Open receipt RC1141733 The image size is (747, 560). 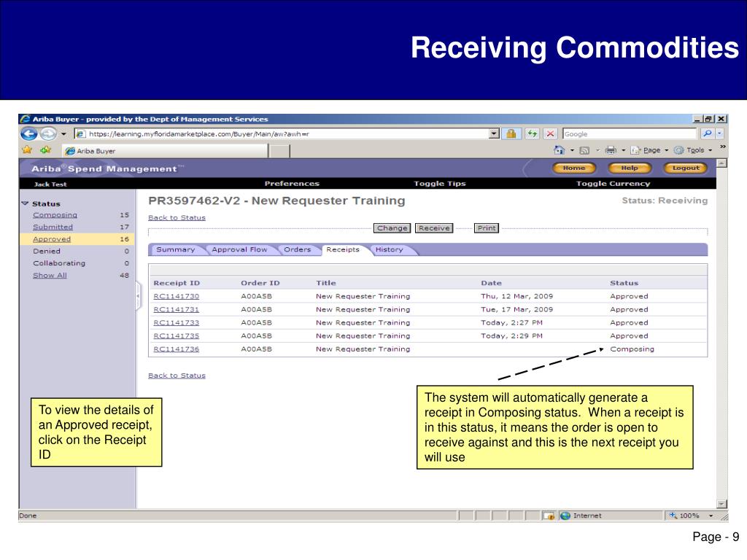click(x=177, y=323)
